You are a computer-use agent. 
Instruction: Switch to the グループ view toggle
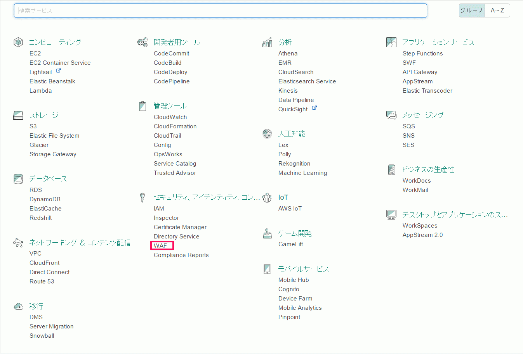click(472, 10)
